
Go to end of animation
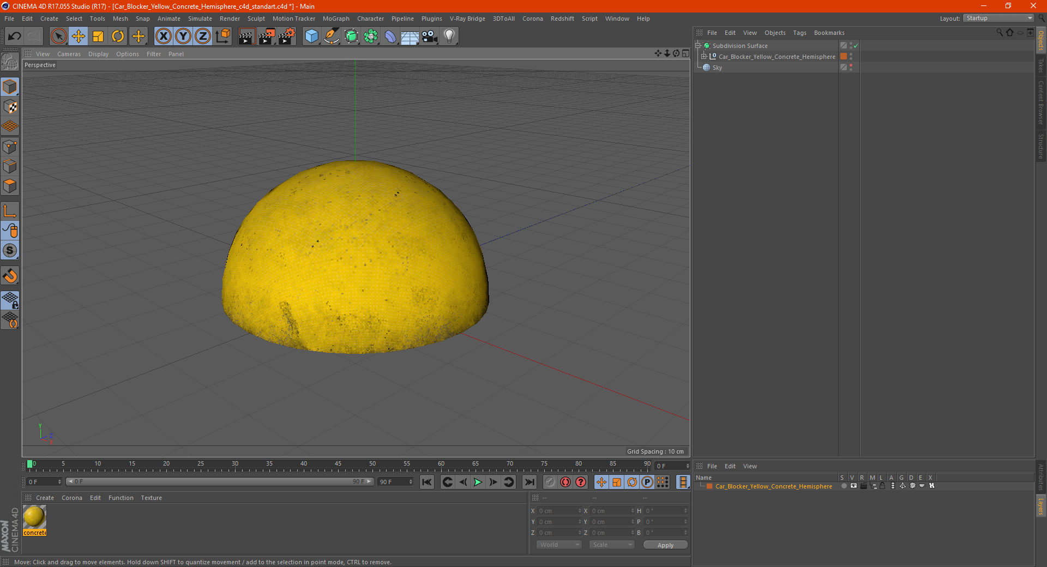point(529,482)
